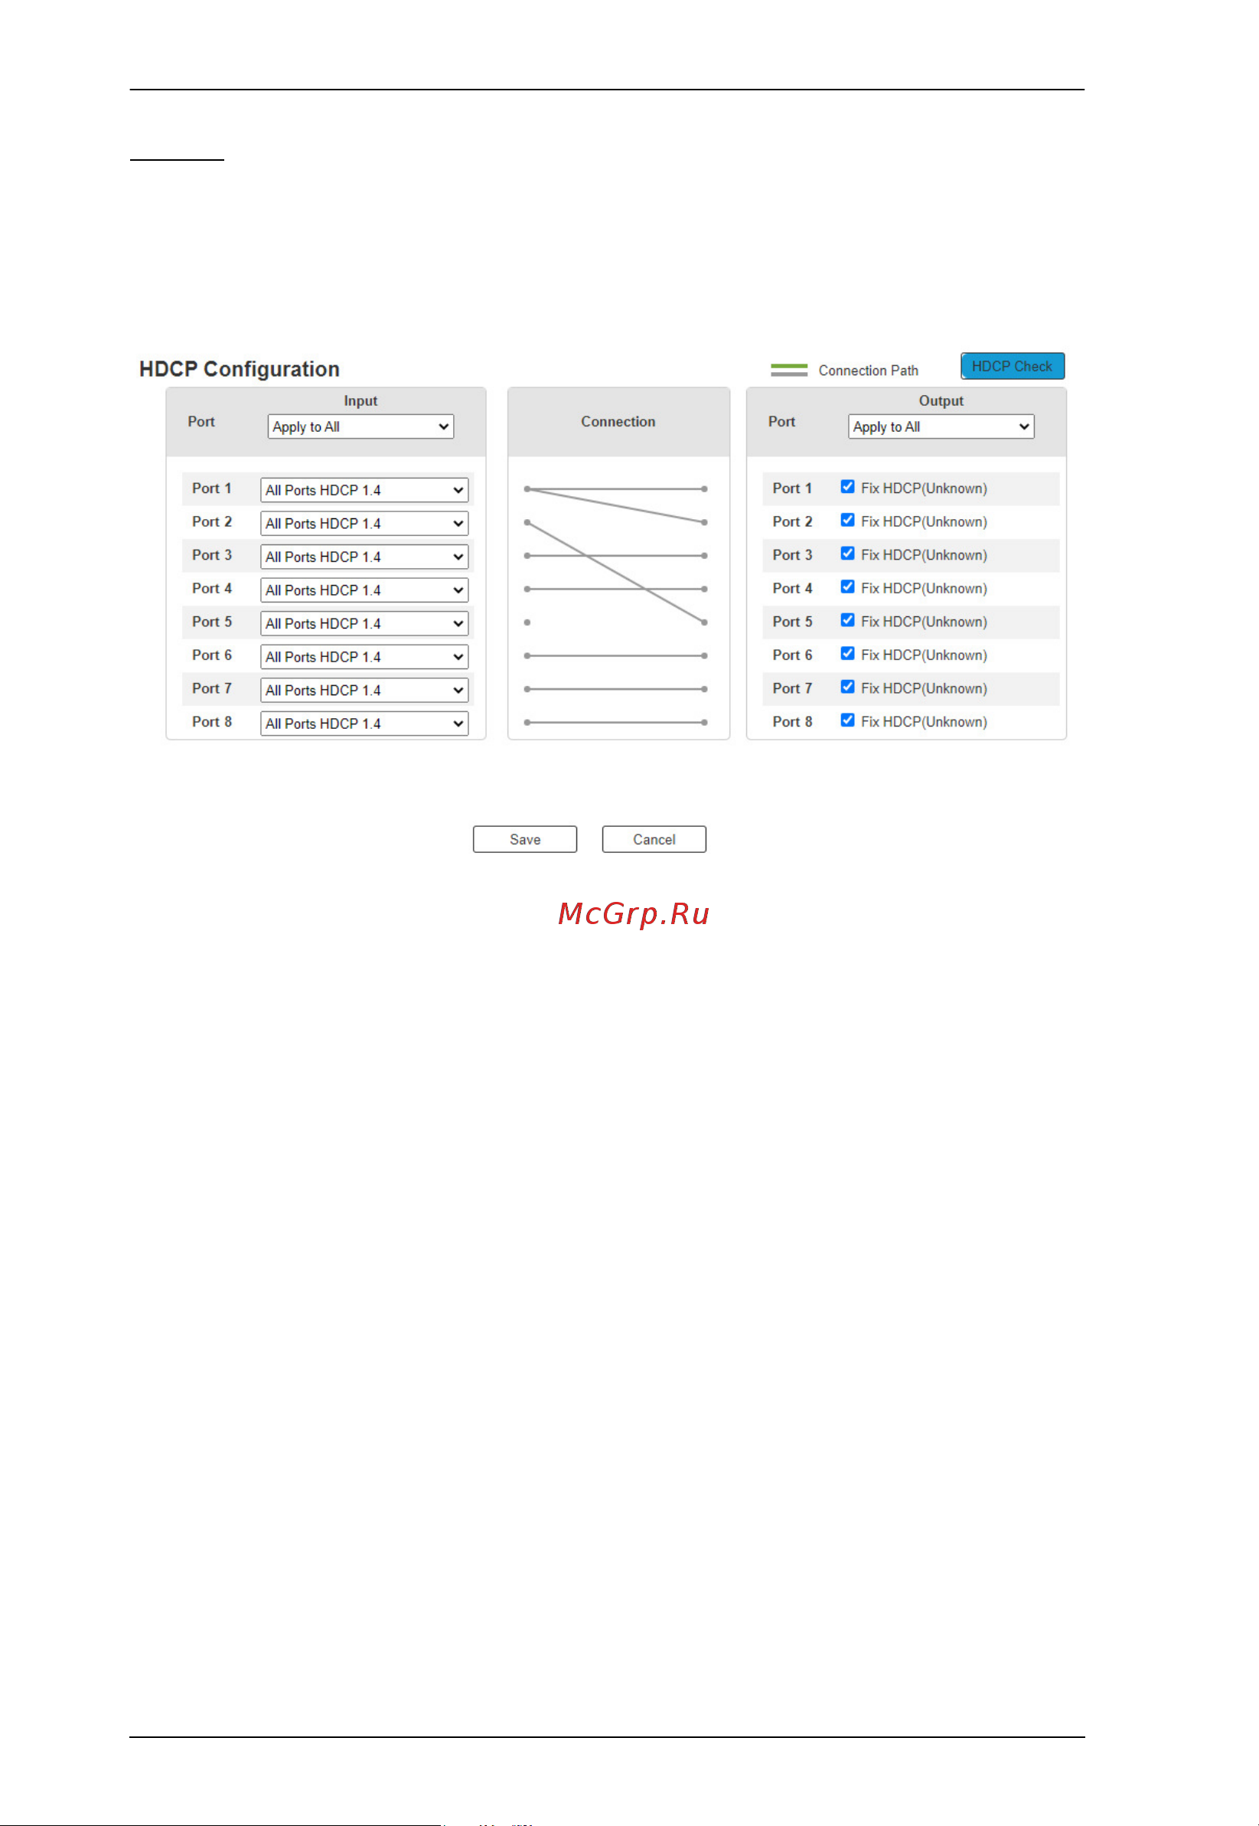Open Input Apply to All dropdown

tap(360, 427)
